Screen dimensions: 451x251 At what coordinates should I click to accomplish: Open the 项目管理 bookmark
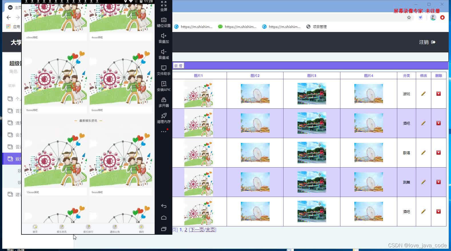[x=316, y=27]
